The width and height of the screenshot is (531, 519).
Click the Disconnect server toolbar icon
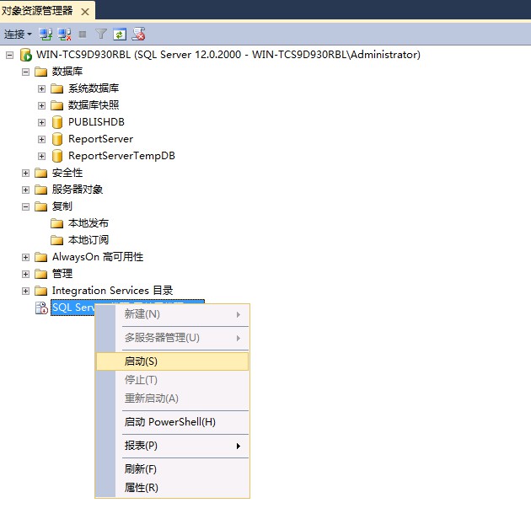[x=64, y=35]
